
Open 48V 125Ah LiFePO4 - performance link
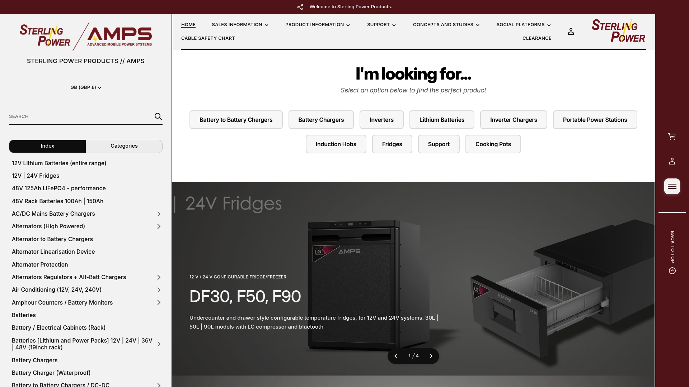pyautogui.click(x=59, y=188)
